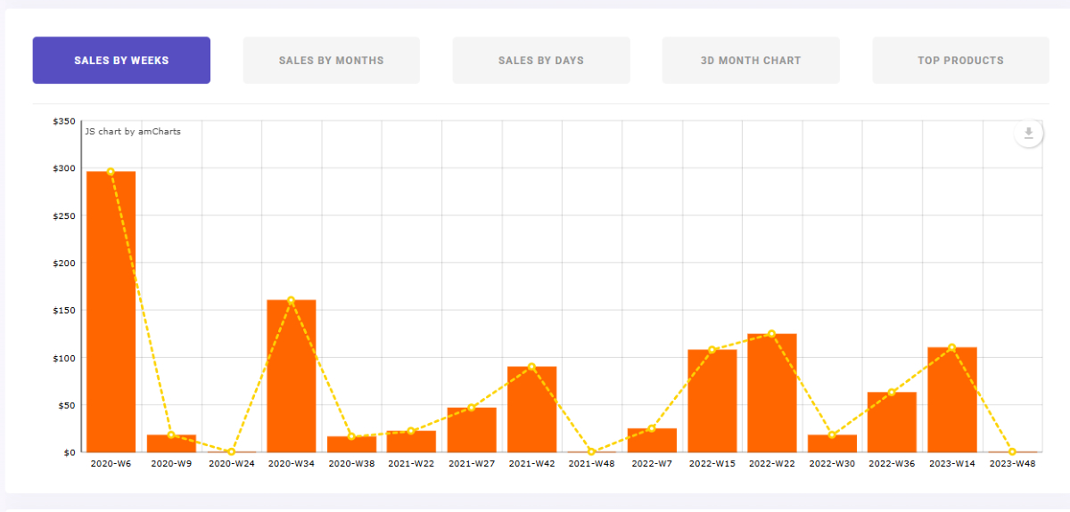Click yellow line marker at 2021-W48

click(591, 451)
